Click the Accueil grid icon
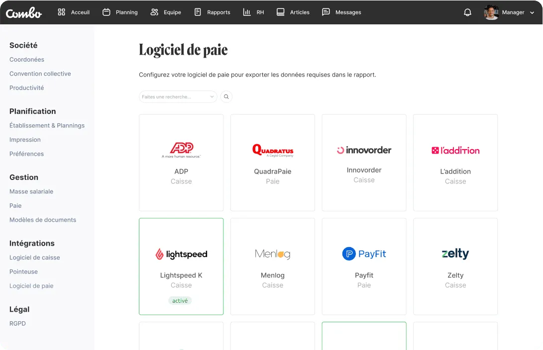543x350 pixels. (61, 12)
